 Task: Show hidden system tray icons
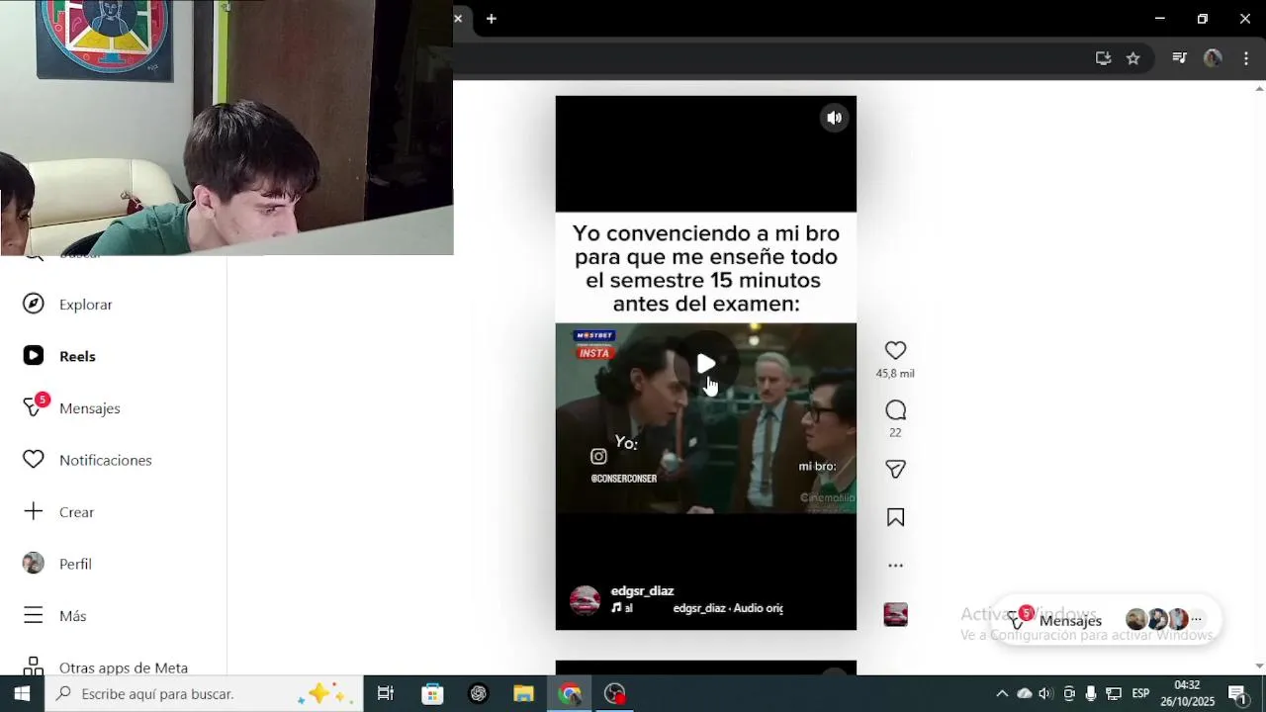pos(1002,694)
